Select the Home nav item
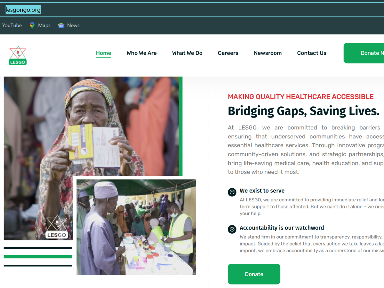This screenshot has height=288, width=384. point(103,53)
